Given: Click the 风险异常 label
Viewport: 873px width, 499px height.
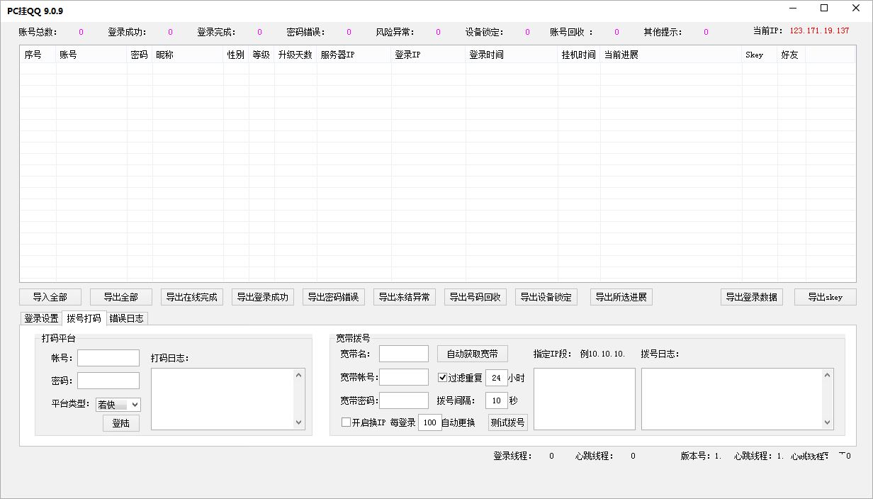Looking at the screenshot, I should coord(395,32).
